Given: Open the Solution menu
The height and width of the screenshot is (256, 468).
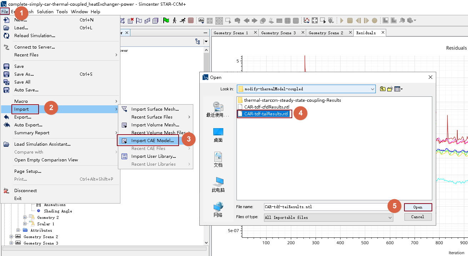Looking at the screenshot, I should [45, 11].
